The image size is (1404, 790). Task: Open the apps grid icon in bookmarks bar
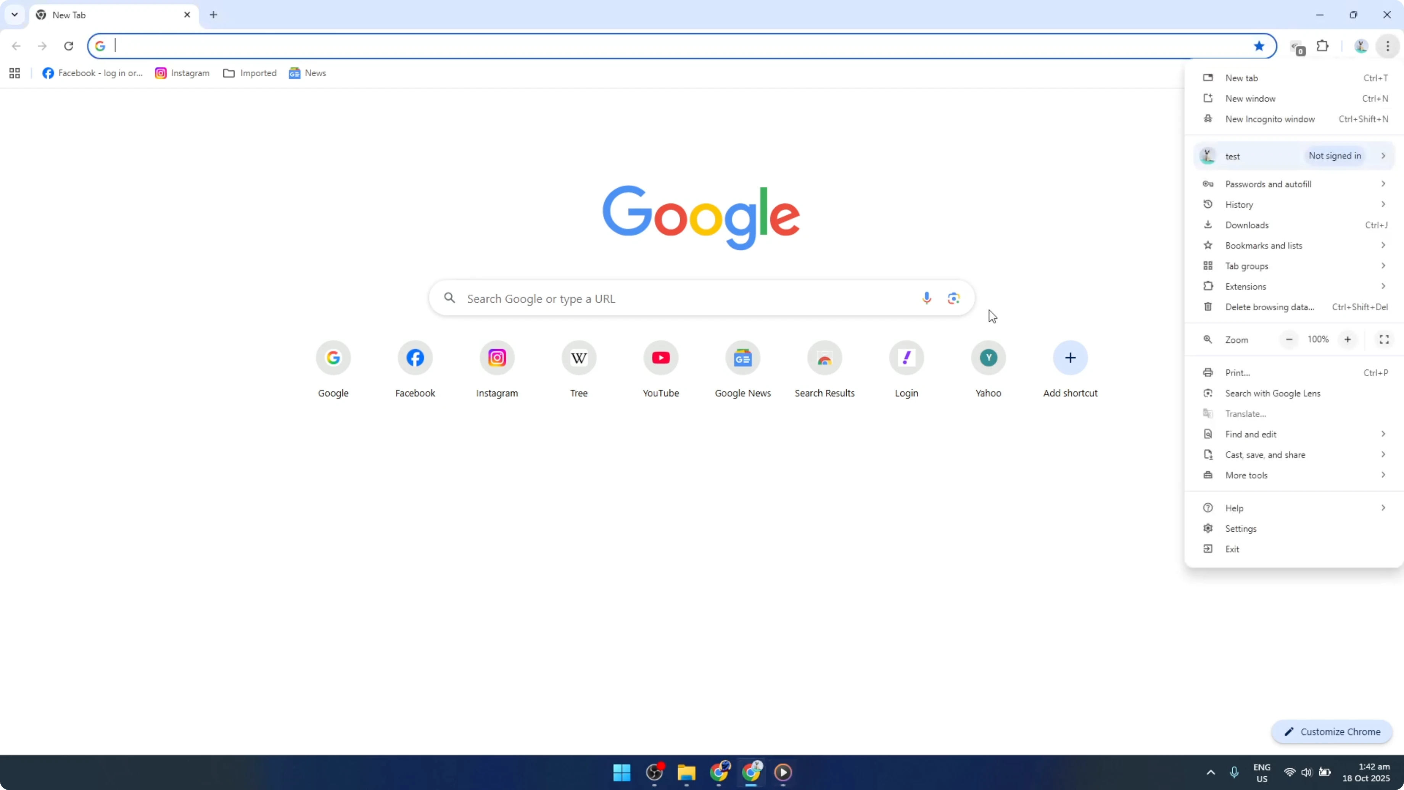[15, 73]
